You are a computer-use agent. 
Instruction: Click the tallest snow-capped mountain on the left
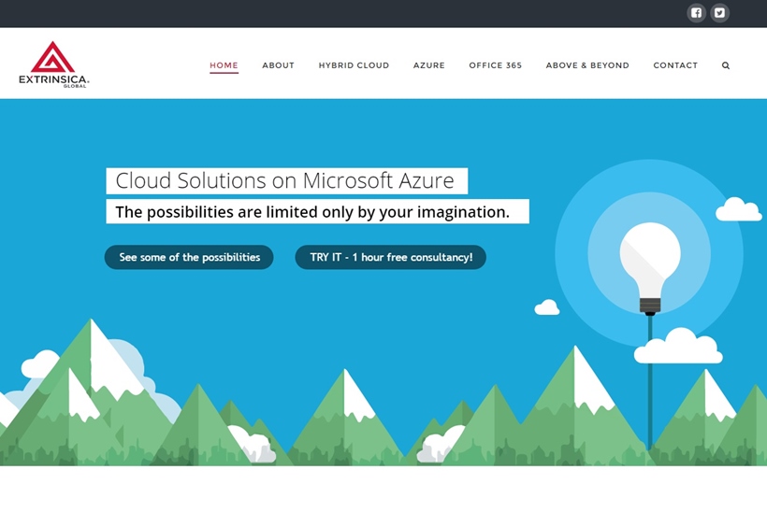click(94, 374)
